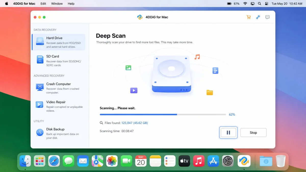The height and width of the screenshot is (172, 306).
Task: Open Calendar from the Dock
Action: tap(141, 161)
